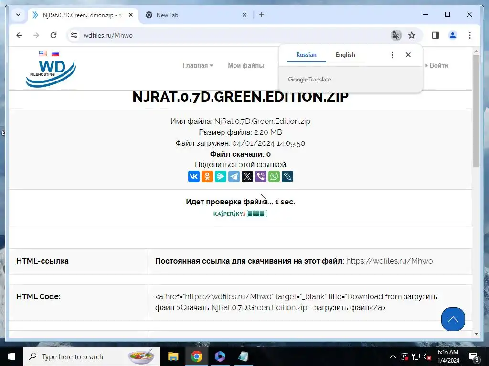
Task: Open the notepad-like app in taskbar
Action: [243, 356]
